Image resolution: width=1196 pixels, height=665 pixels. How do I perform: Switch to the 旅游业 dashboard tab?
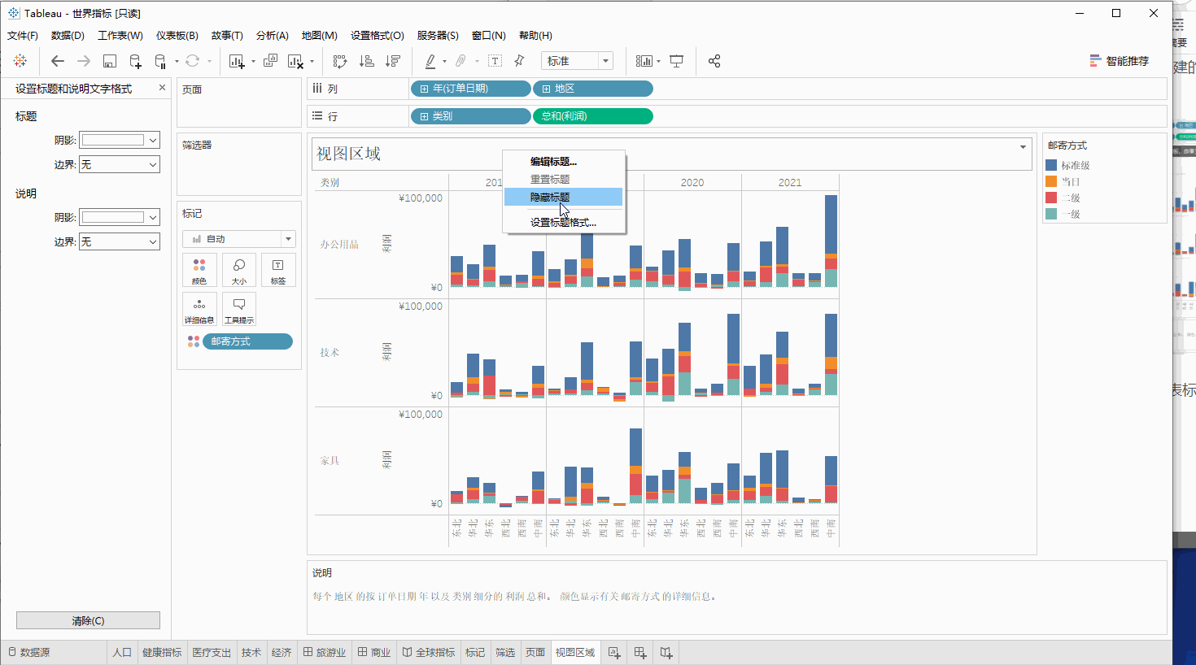[325, 653]
